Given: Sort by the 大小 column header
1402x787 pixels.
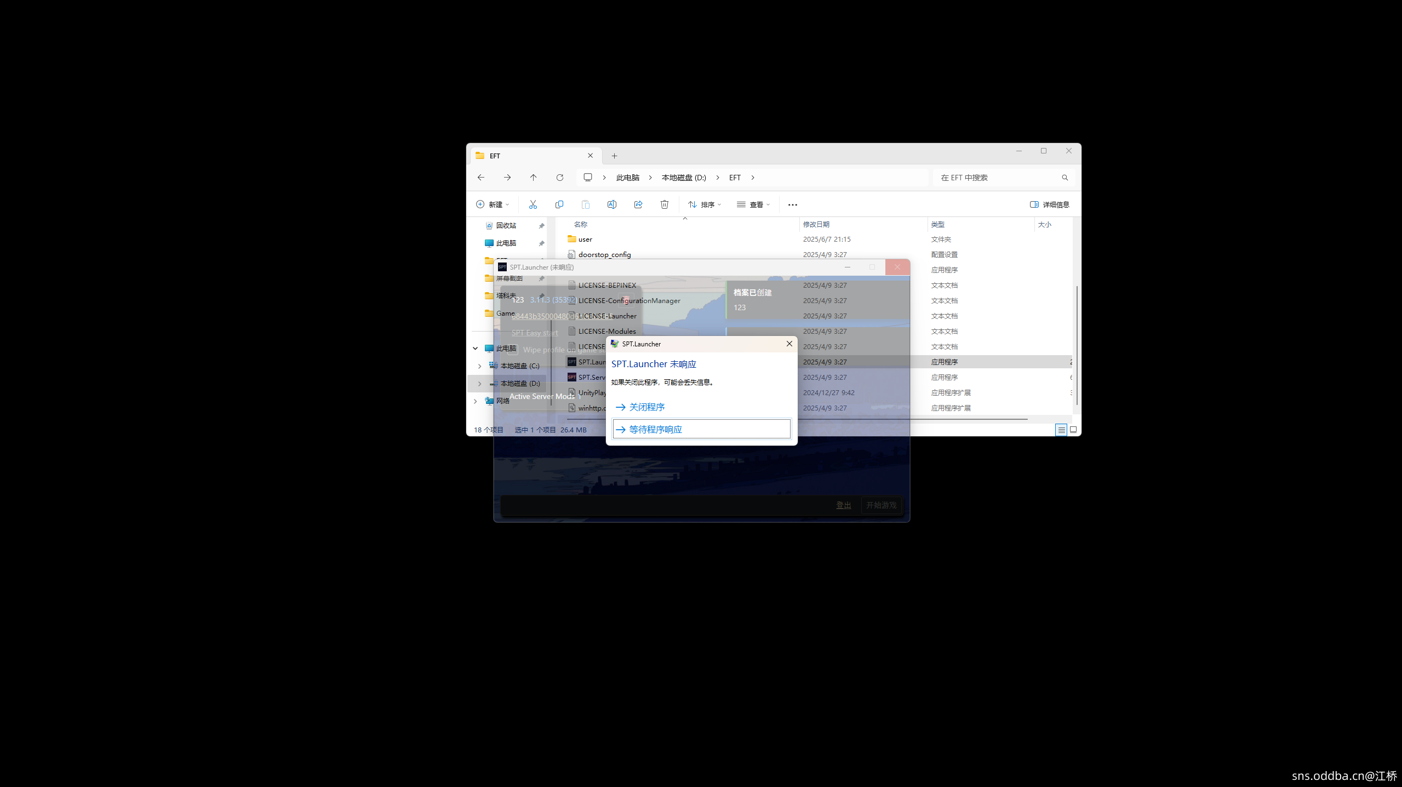Looking at the screenshot, I should click(x=1044, y=224).
